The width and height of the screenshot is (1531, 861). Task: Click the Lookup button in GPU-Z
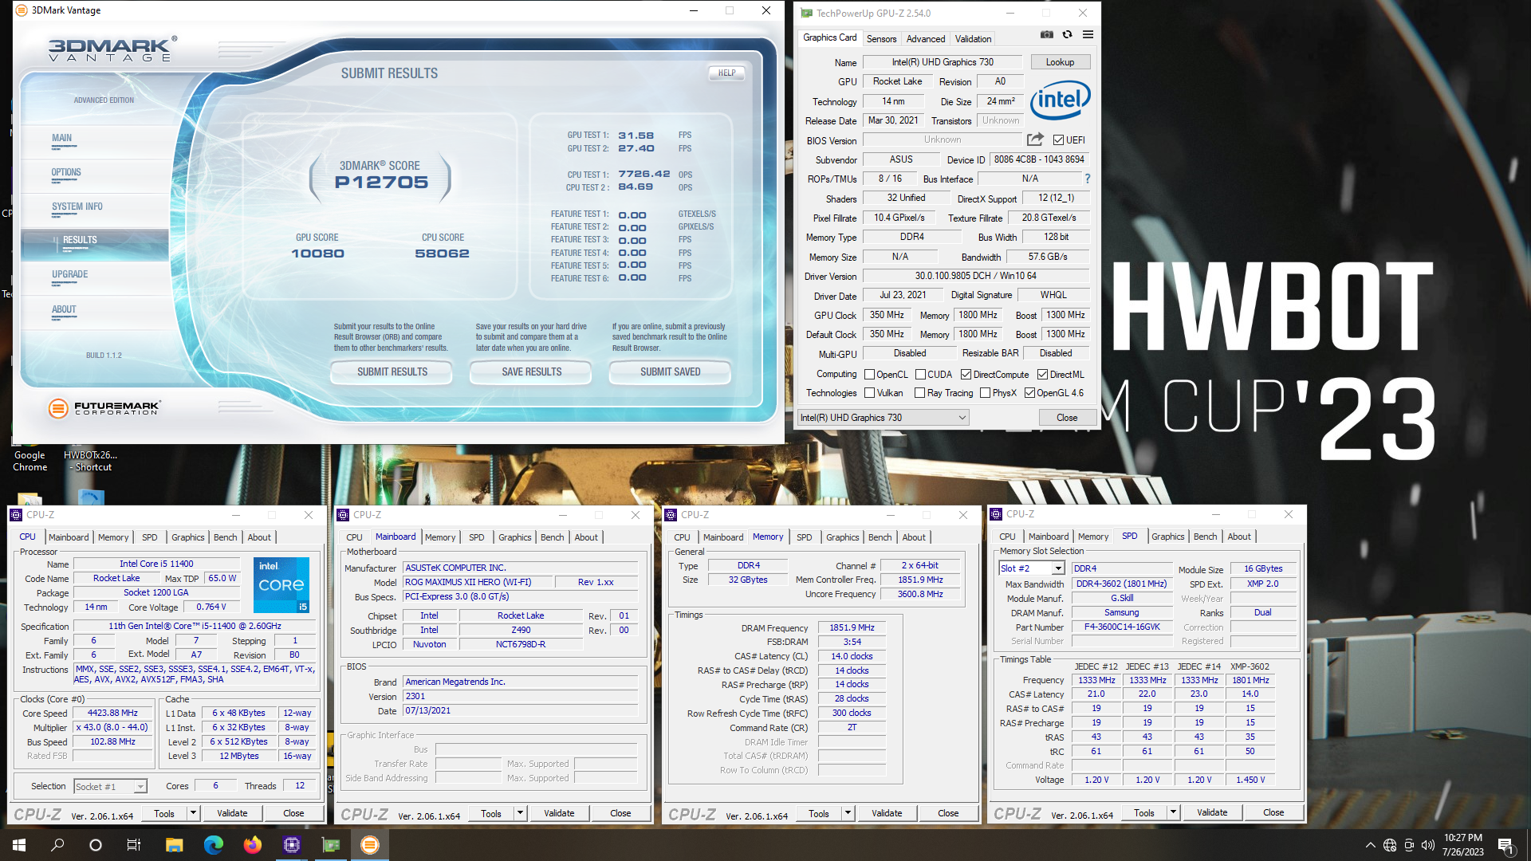[x=1060, y=62]
